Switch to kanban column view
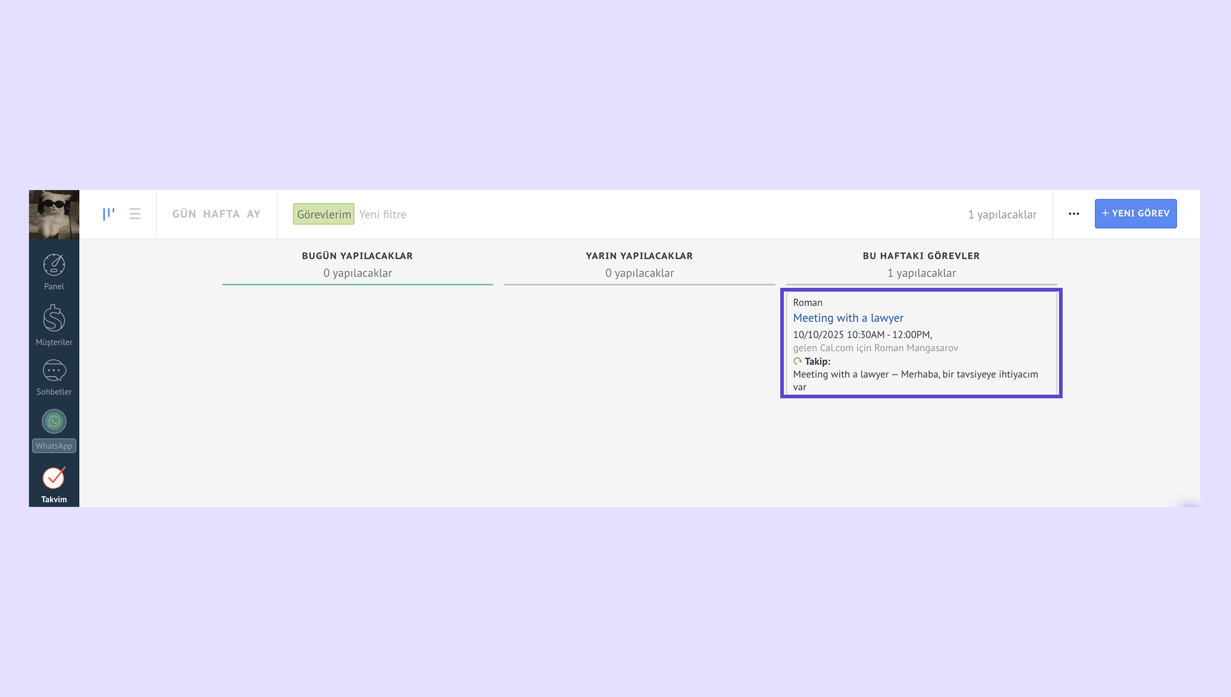This screenshot has width=1231, height=697. coord(109,214)
